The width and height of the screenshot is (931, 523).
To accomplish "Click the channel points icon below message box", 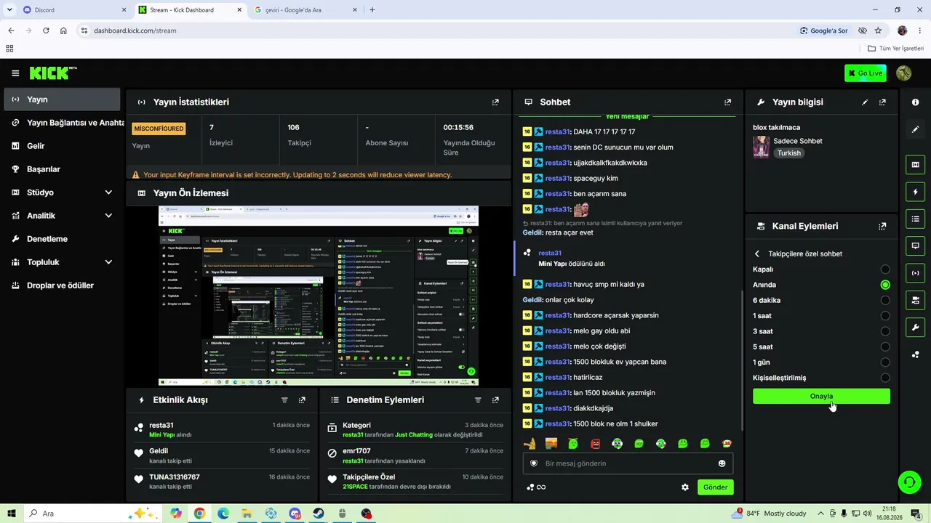I will (x=530, y=487).
